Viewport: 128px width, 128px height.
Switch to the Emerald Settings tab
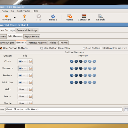(27, 30)
